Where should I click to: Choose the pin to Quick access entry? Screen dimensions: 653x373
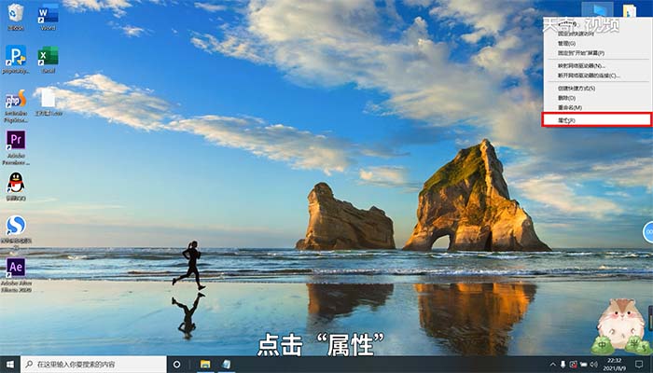(597, 34)
